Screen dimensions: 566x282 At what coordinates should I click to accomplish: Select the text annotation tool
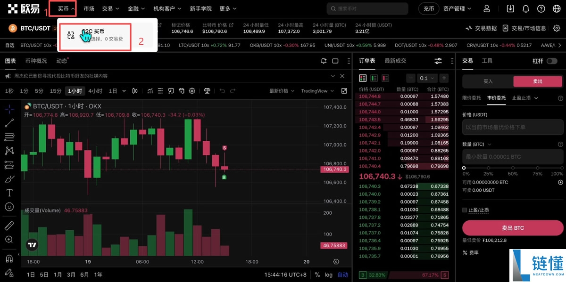(x=9, y=193)
